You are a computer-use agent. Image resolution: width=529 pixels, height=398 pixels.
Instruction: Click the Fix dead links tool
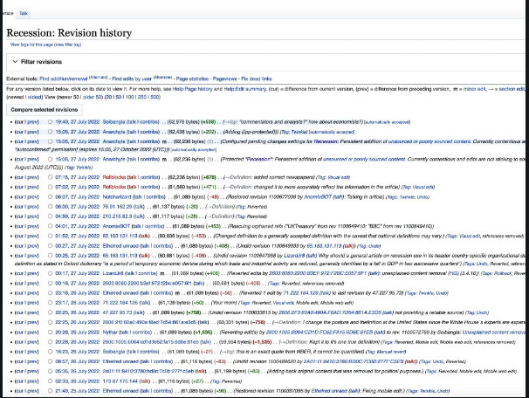[257, 79]
